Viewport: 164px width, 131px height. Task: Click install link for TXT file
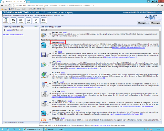[x=60, y=52]
